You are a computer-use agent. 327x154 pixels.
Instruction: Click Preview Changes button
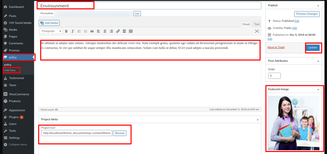(307, 14)
